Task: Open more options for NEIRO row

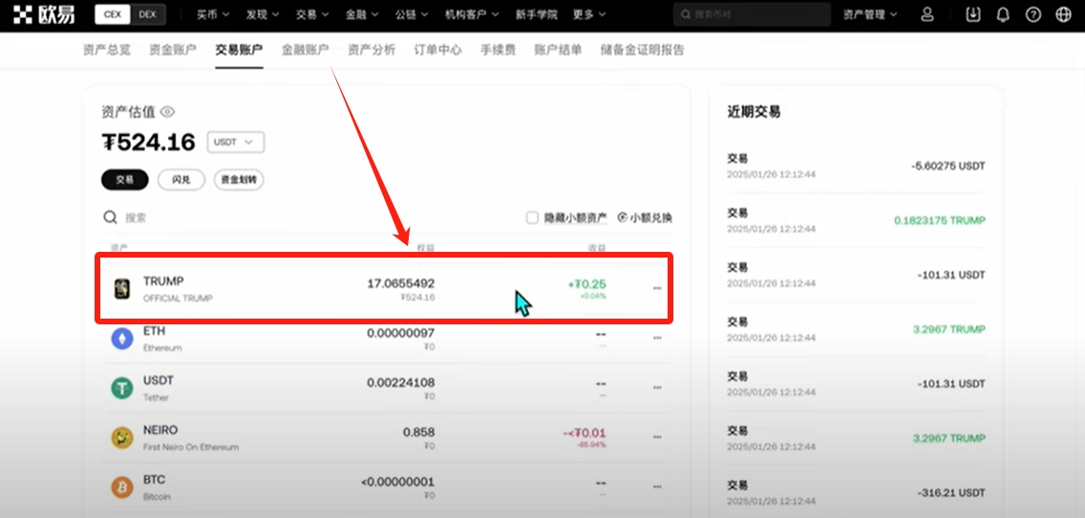Action: [657, 437]
